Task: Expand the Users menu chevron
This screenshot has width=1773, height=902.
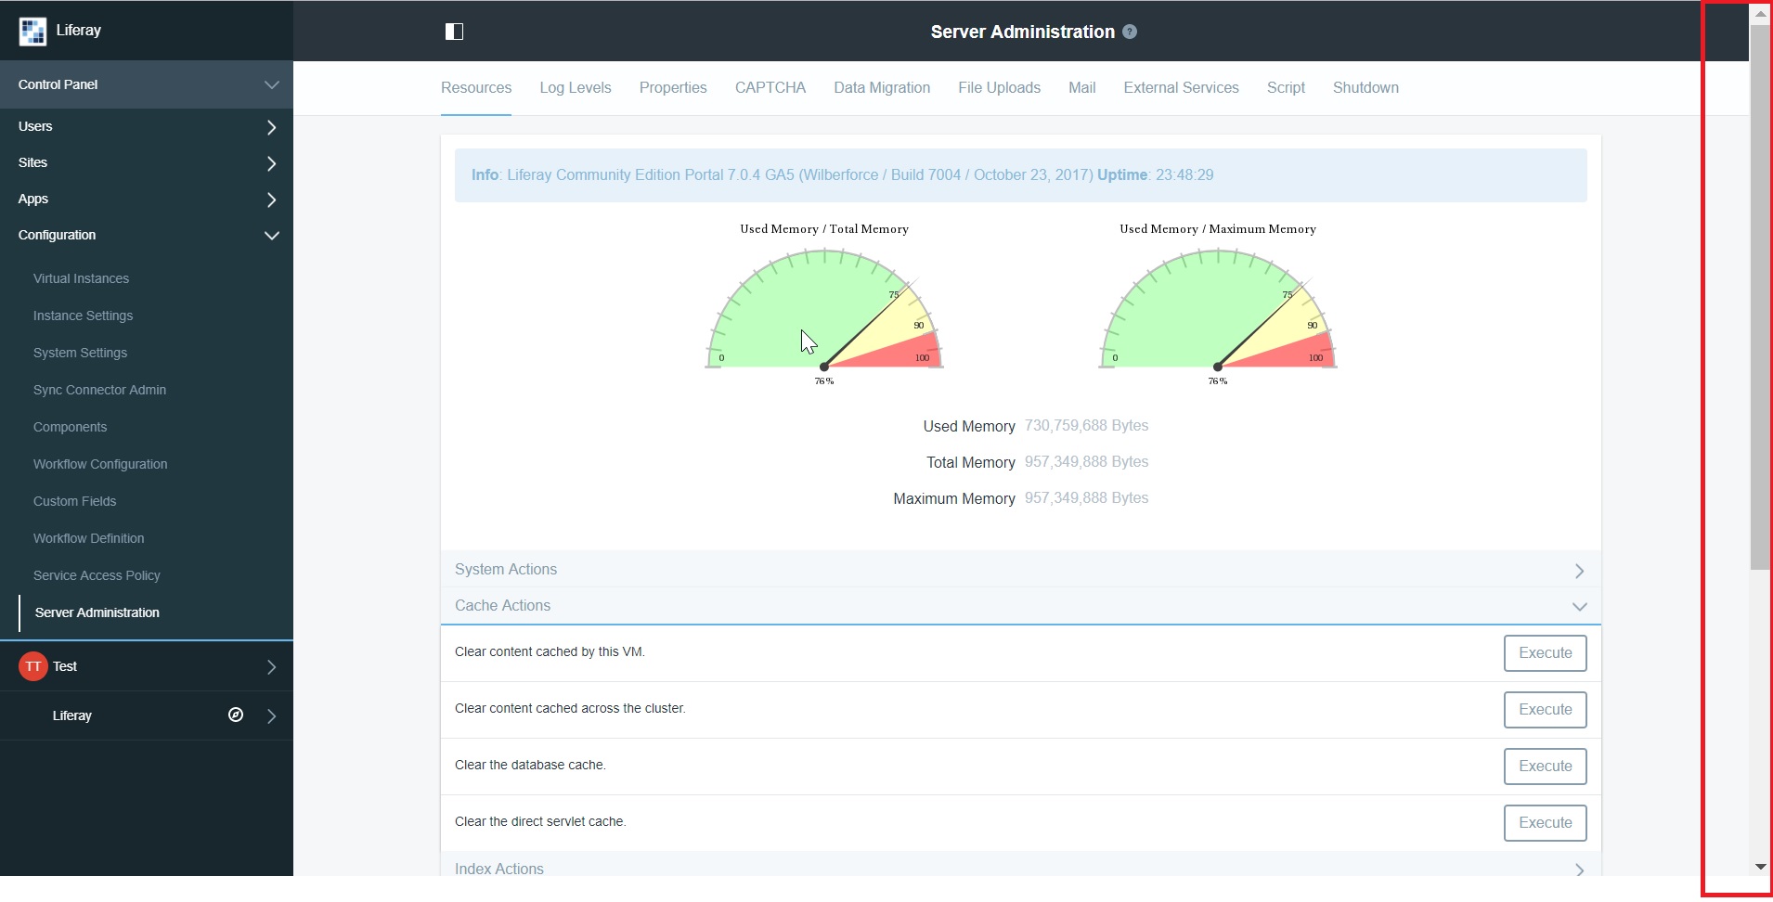Action: click(x=271, y=127)
